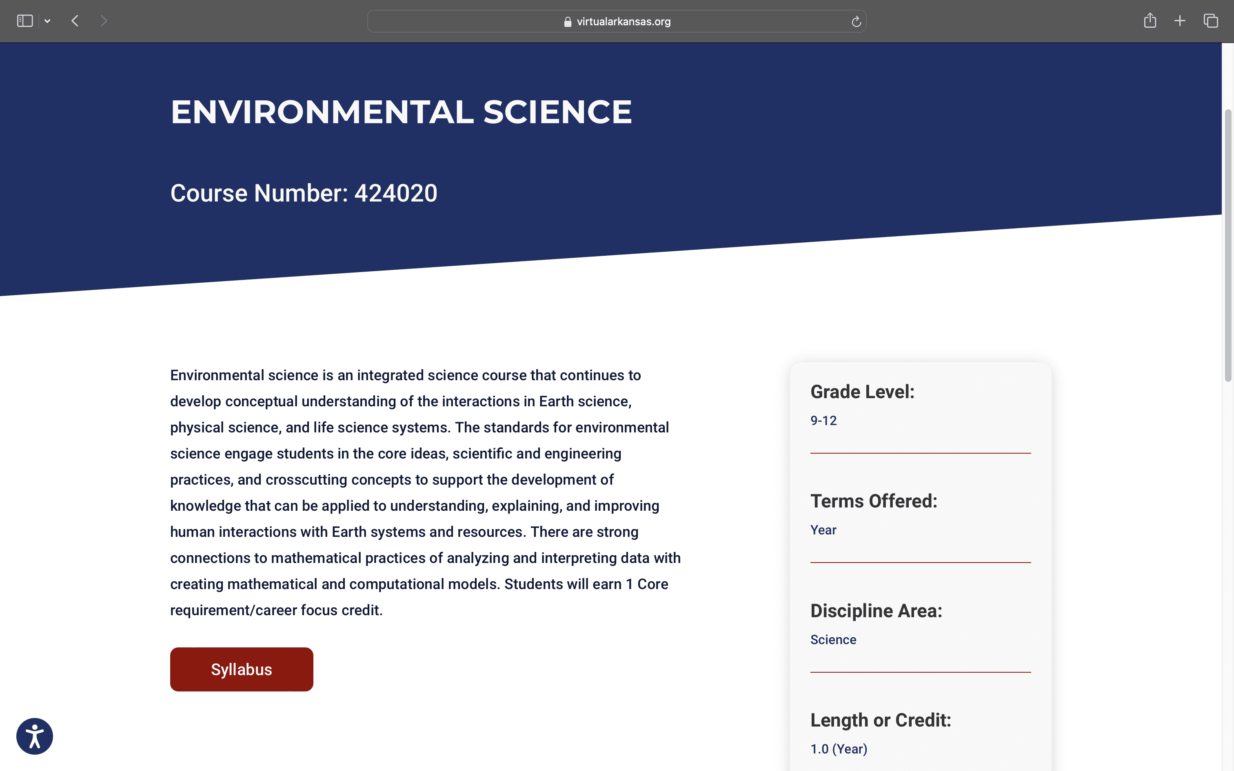1234x771 pixels.
Task: Click the 1.0 (Year) credit value
Action: (x=839, y=749)
